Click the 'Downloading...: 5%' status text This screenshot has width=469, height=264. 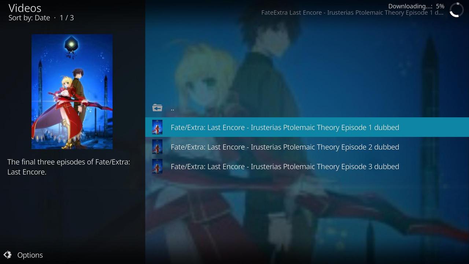[416, 6]
